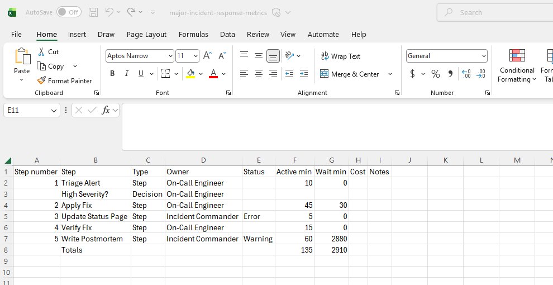
Task: Click Decrease Decimal icon
Action: tap(481, 74)
